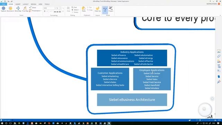Click the 3D navigation joystick
The height and width of the screenshot is (125, 222).
[205, 109]
